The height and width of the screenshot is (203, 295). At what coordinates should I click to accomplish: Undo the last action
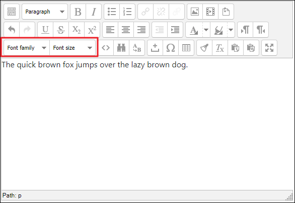[x=12, y=30]
